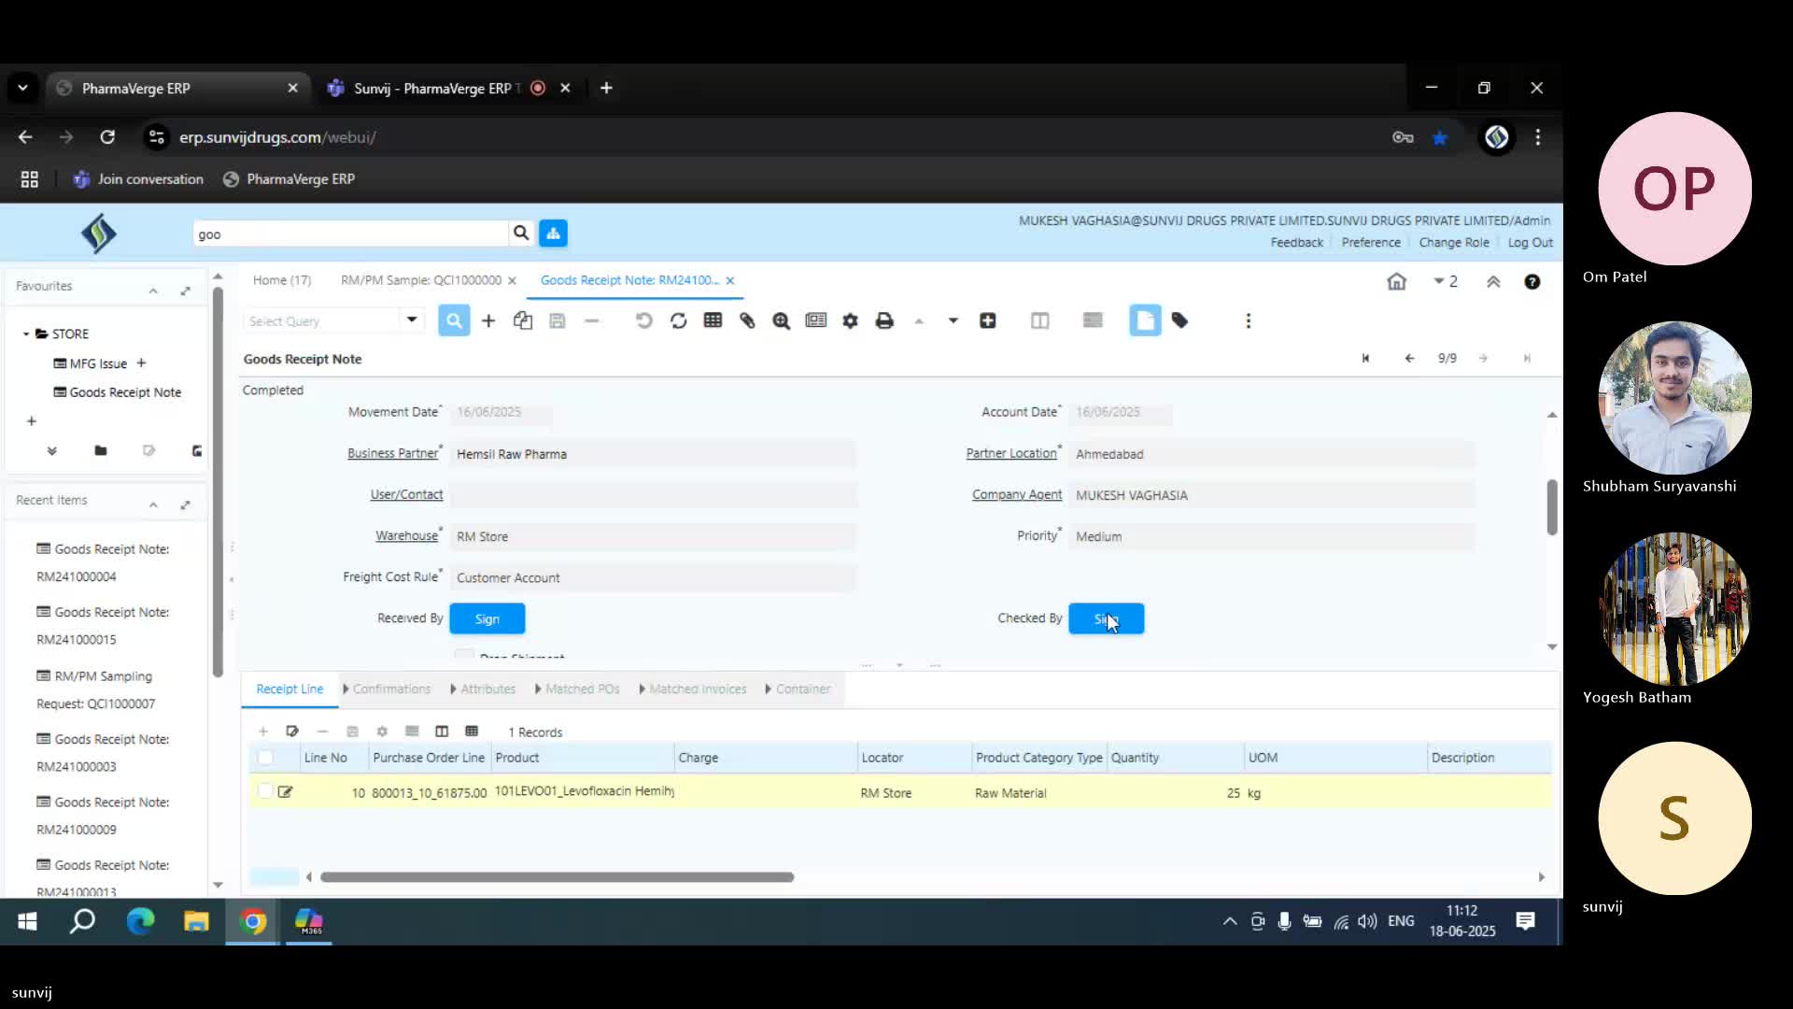Viewport: 1793px width, 1009px height.
Task: Switch to the RM/PM Sample tab
Action: (421, 280)
